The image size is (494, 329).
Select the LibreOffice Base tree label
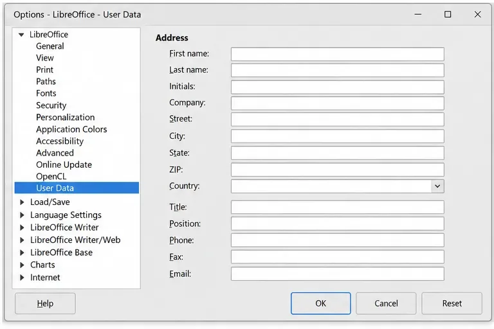coord(62,253)
